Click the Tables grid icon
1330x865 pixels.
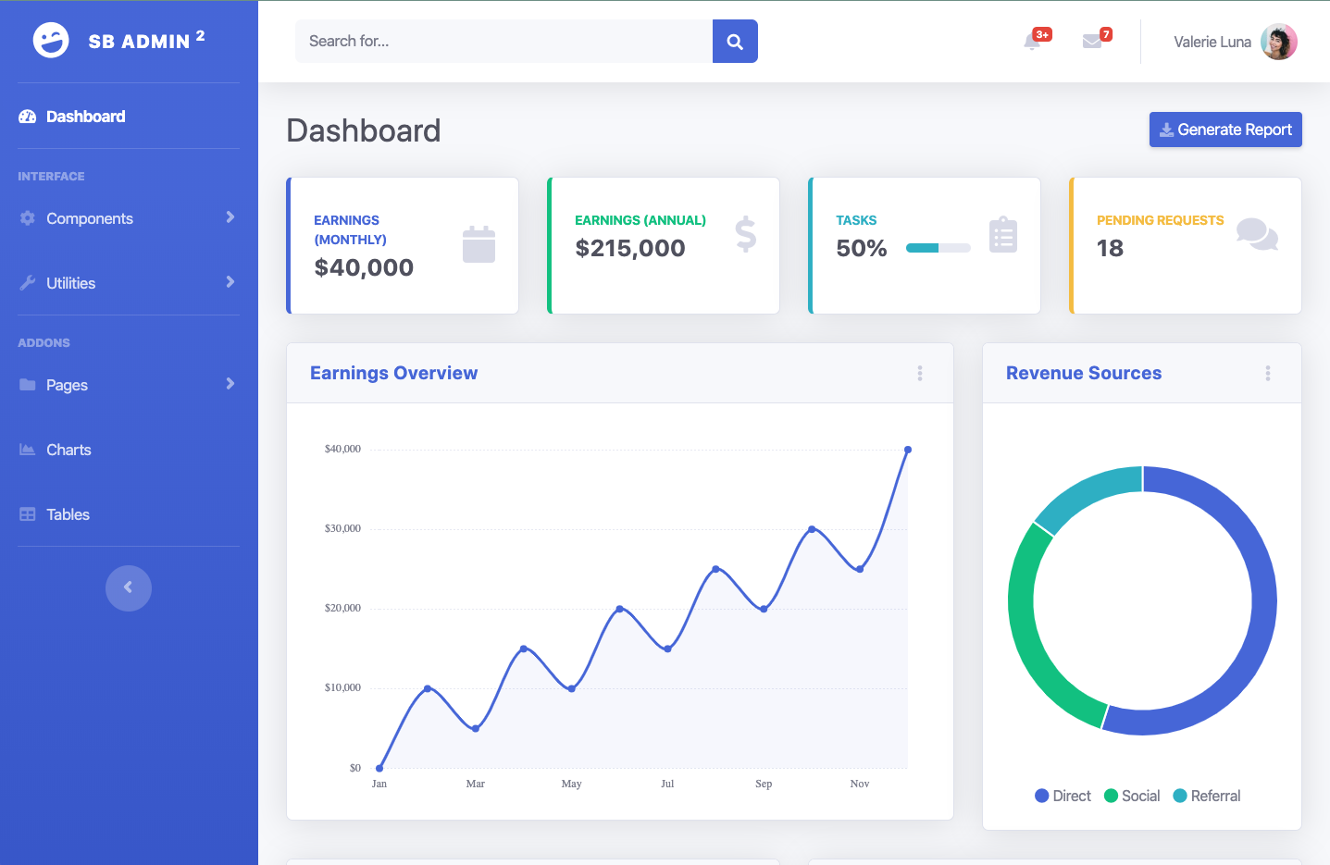point(28,514)
